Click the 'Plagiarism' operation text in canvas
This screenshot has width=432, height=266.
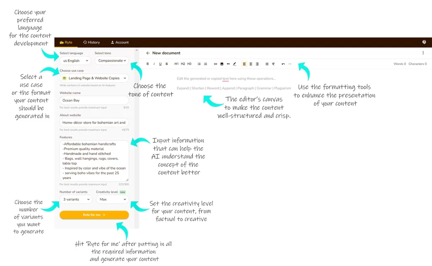283,88
